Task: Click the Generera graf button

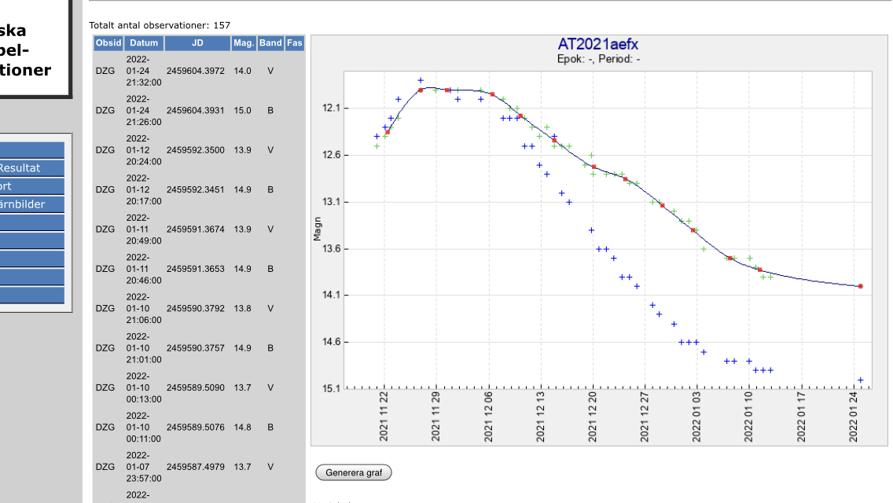Action: 353,472
